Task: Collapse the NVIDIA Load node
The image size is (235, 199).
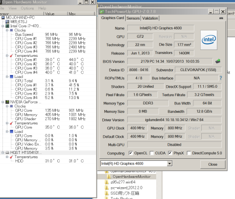Action: click(7, 131)
